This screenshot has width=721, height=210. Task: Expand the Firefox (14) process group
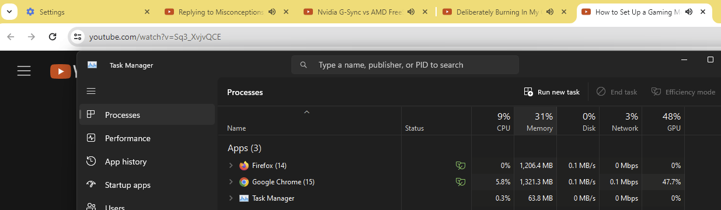point(231,166)
